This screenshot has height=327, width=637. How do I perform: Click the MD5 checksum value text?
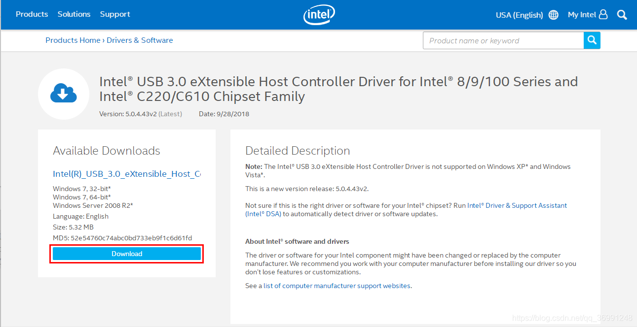[131, 238]
